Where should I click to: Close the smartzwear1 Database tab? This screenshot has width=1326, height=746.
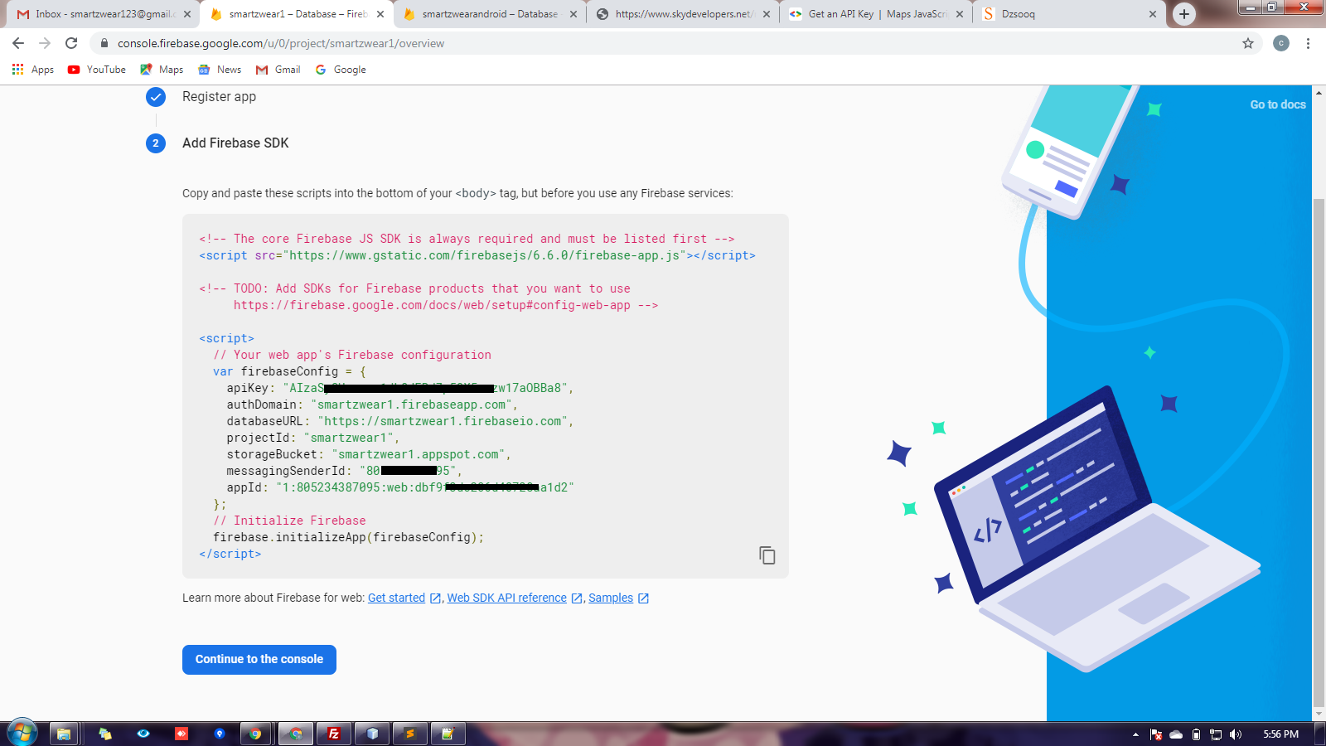tap(380, 14)
